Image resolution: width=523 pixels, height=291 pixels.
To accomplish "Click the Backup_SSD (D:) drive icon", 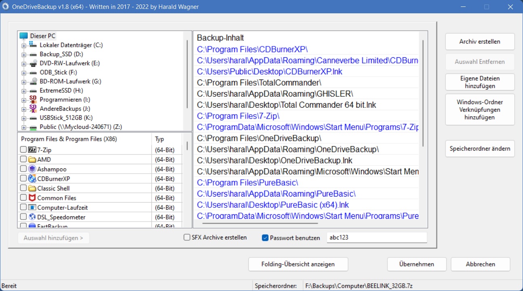I will [33, 54].
